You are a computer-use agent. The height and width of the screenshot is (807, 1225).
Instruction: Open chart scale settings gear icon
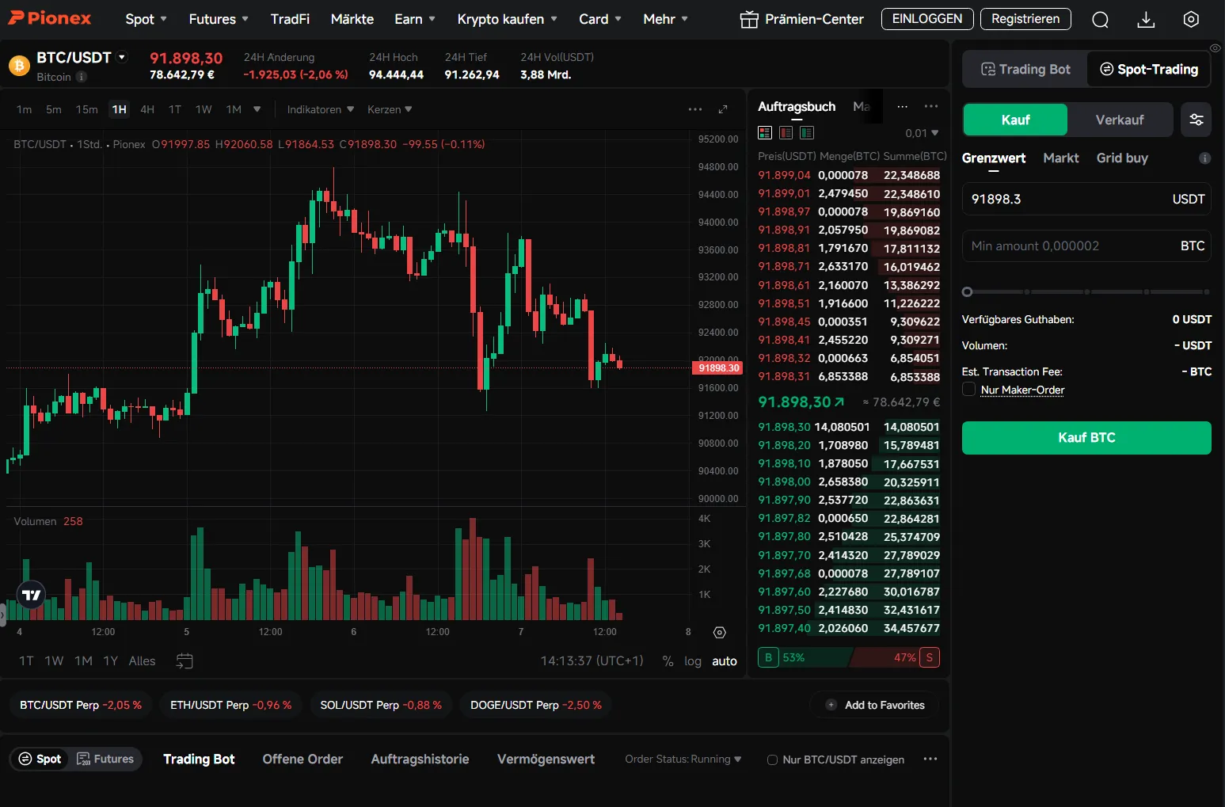tap(720, 632)
